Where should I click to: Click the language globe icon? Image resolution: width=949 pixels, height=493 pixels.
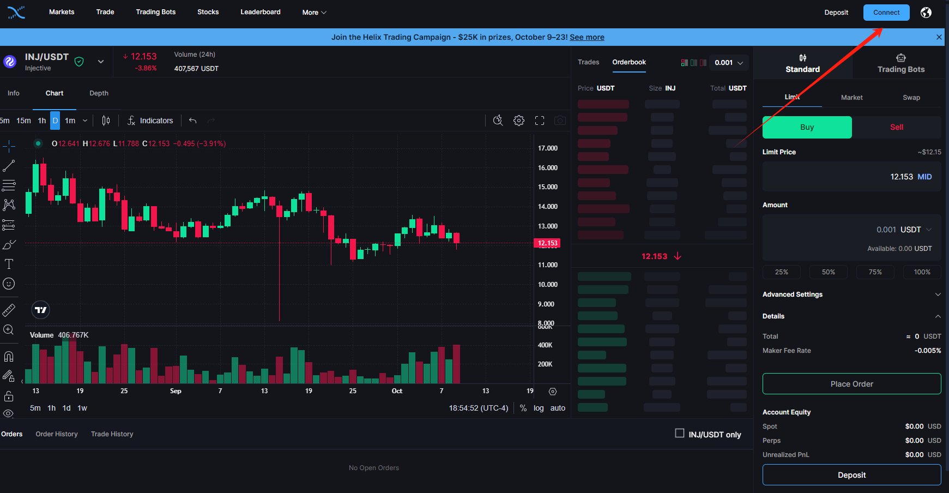point(926,13)
